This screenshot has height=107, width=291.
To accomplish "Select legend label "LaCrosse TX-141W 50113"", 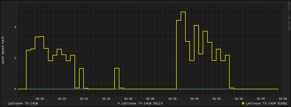I will (142, 103).
